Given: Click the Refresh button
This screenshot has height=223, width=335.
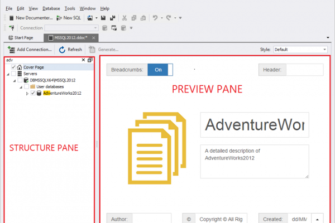Looking at the screenshot, I should [70, 50].
